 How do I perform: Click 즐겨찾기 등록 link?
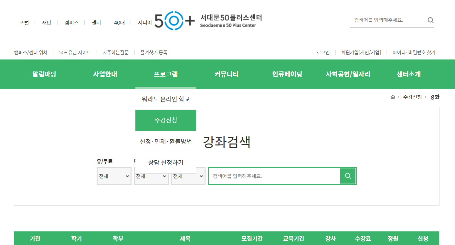(x=153, y=52)
